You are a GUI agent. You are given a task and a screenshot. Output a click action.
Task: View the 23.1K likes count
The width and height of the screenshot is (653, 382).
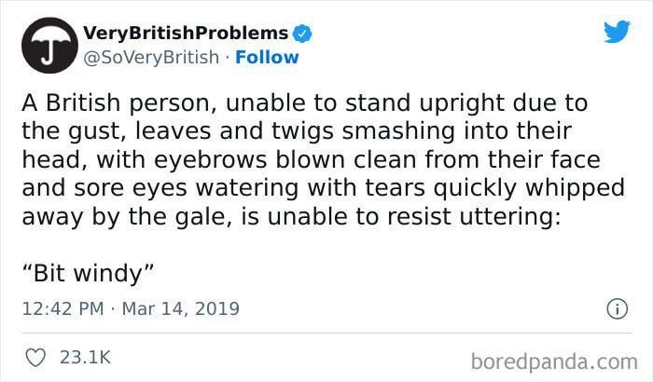point(85,358)
